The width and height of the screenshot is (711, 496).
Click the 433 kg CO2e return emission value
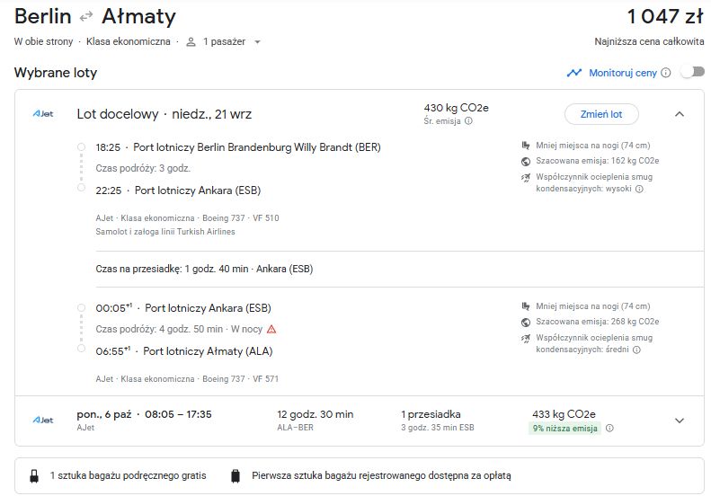564,414
